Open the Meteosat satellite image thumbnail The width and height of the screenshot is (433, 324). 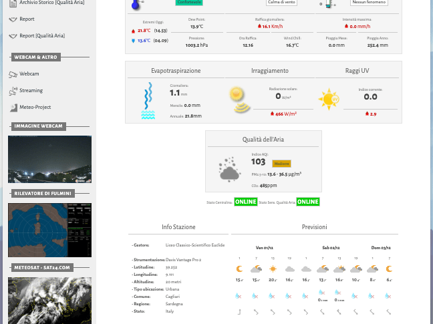(x=49, y=301)
